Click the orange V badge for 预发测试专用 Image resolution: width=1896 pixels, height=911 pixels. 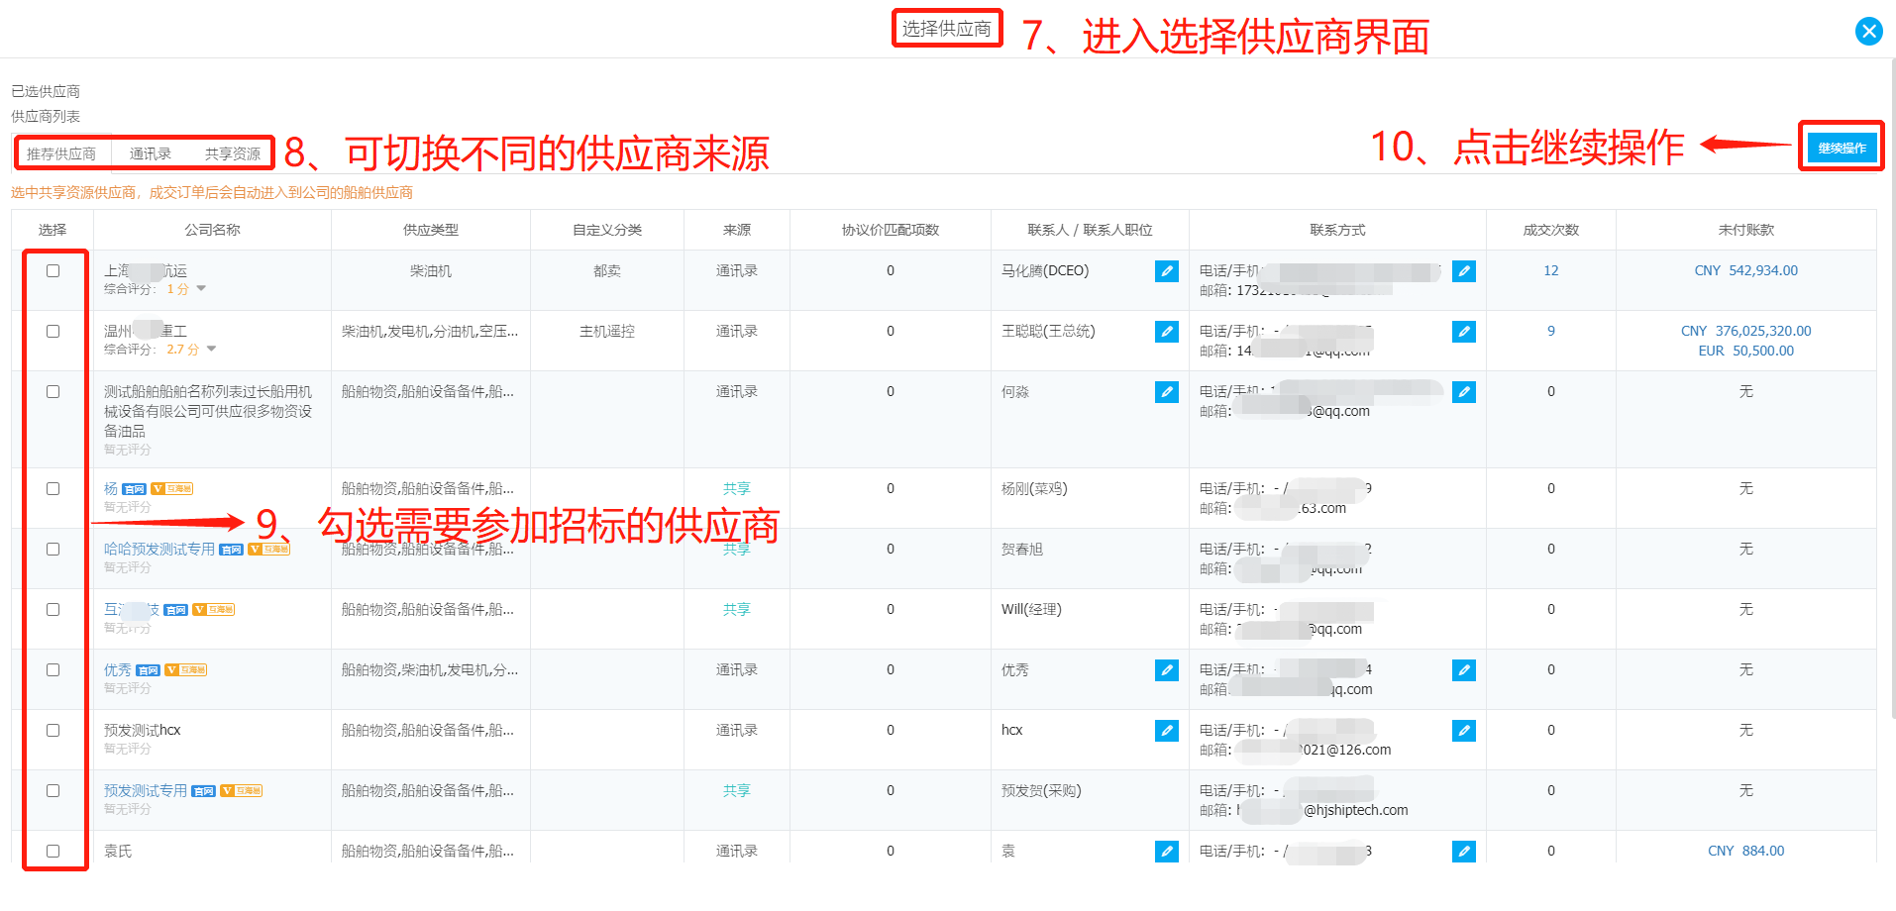point(241,791)
